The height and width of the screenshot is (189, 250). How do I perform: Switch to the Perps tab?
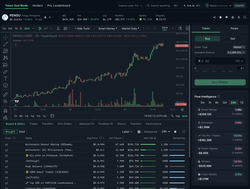pyautogui.click(x=234, y=29)
